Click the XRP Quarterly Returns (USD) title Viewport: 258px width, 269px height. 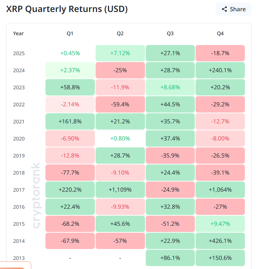point(67,9)
